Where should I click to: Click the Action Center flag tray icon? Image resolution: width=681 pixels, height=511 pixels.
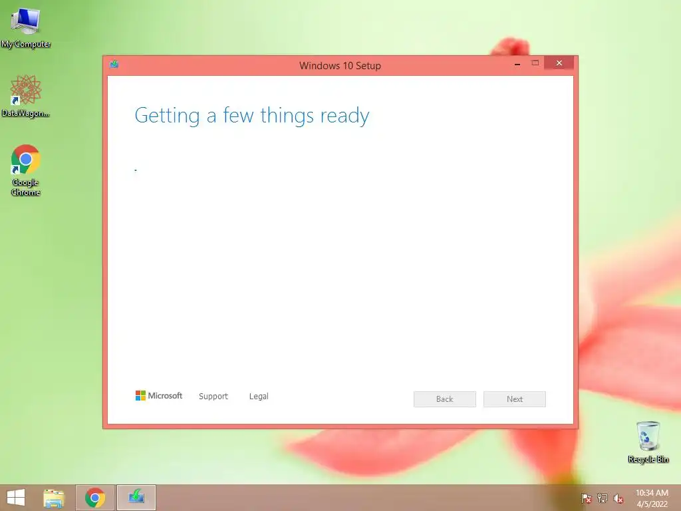tap(586, 498)
